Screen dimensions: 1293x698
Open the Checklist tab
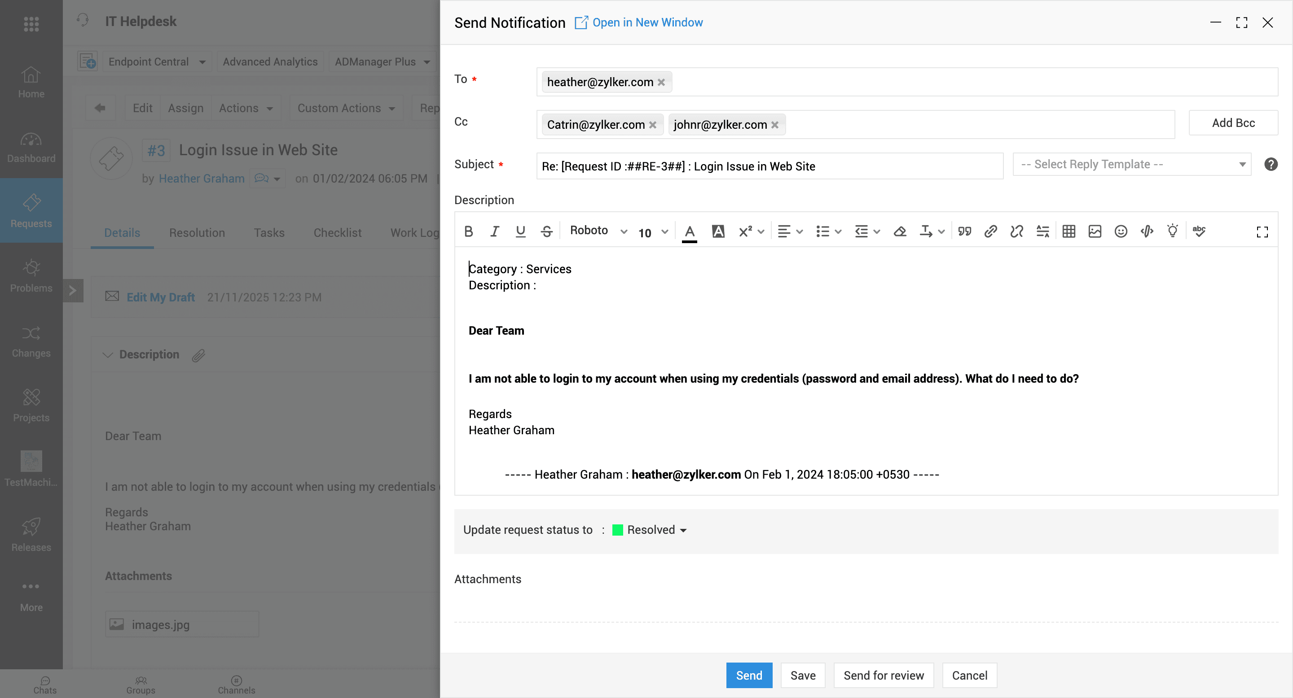[x=337, y=233]
